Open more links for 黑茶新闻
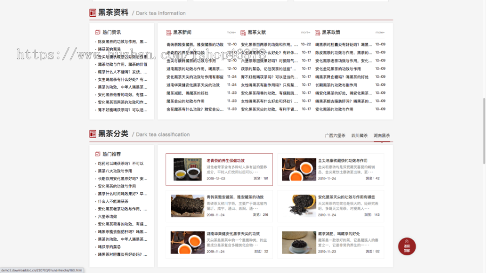The height and width of the screenshot is (273, 486). click(231, 32)
